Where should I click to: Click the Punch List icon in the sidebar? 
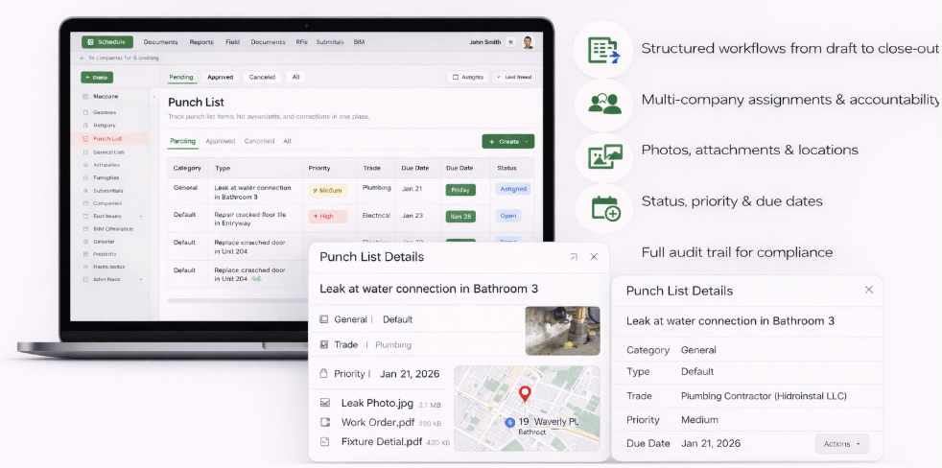(x=85, y=139)
